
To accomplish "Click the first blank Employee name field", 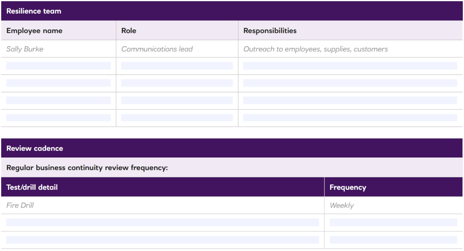I will [x=58, y=66].
